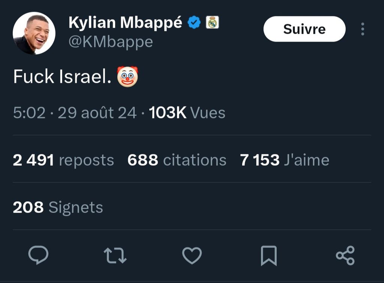Screen dimensions: 384x283
Task: Click the reply speech bubble icon
Action: pos(38,256)
